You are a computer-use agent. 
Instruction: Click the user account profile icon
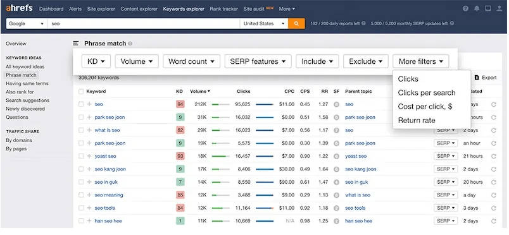click(500, 9)
